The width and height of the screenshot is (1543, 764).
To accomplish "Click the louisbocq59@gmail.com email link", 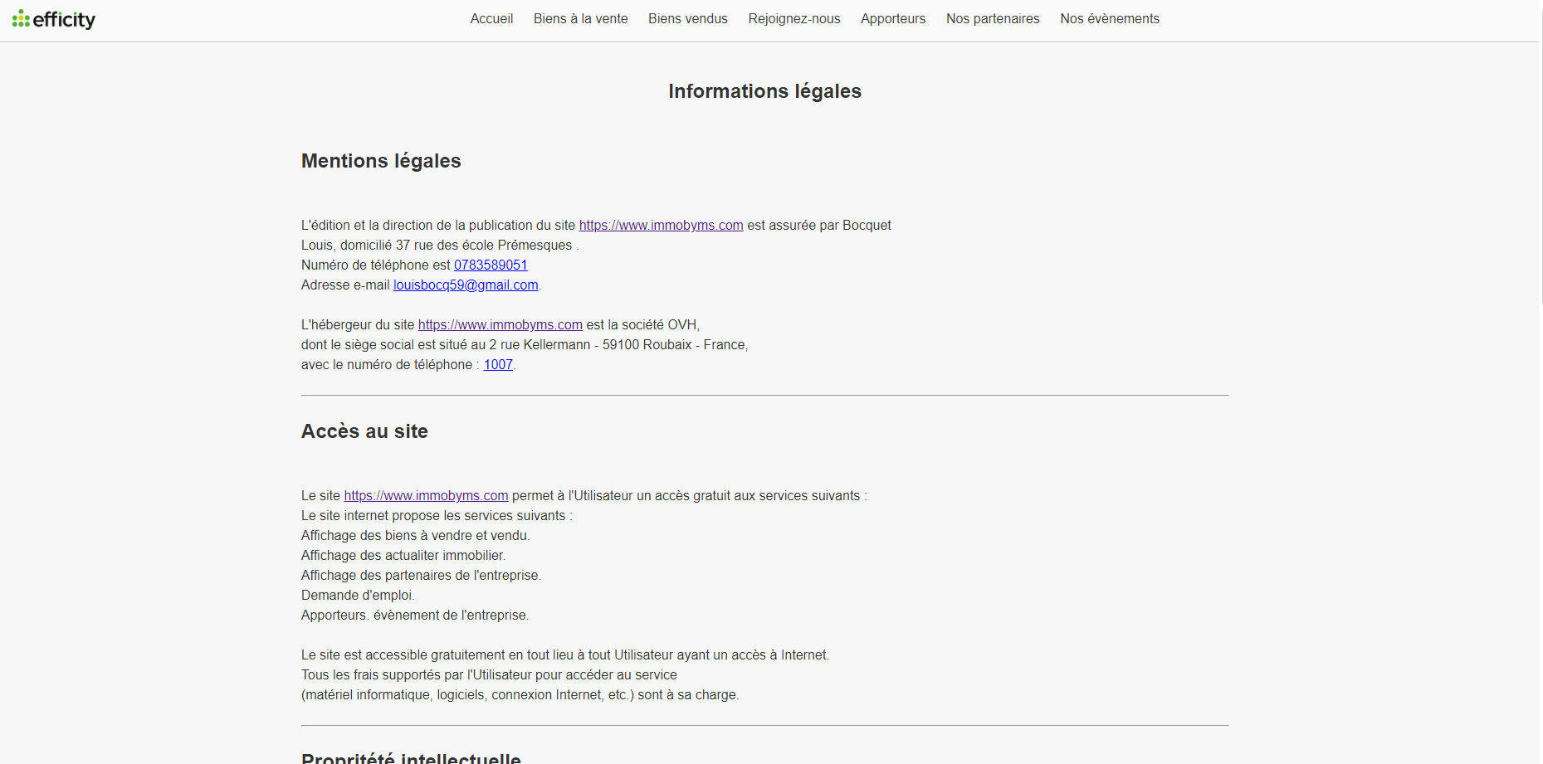I will click(x=466, y=285).
